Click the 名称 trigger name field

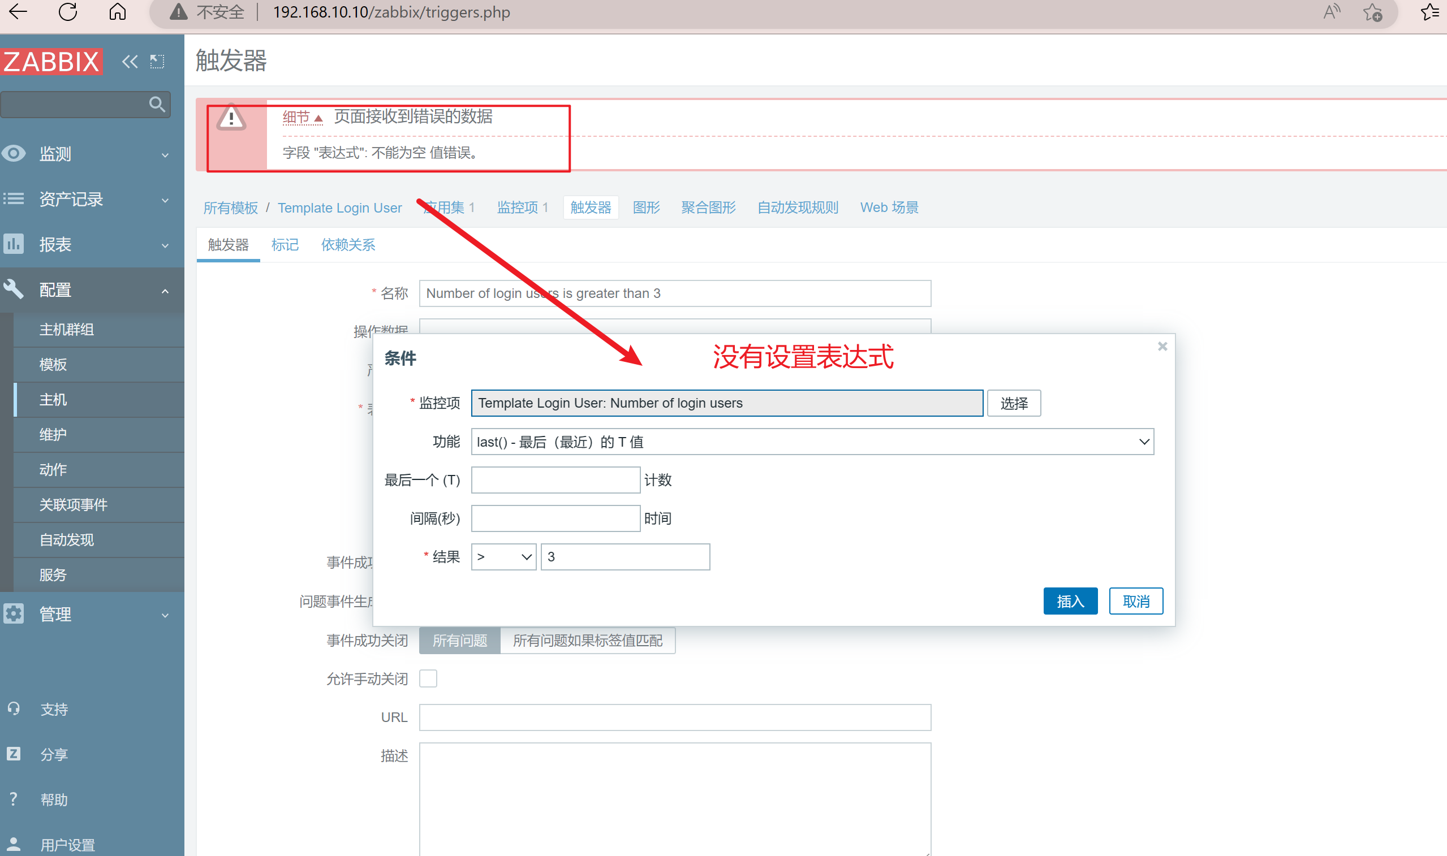tap(675, 293)
